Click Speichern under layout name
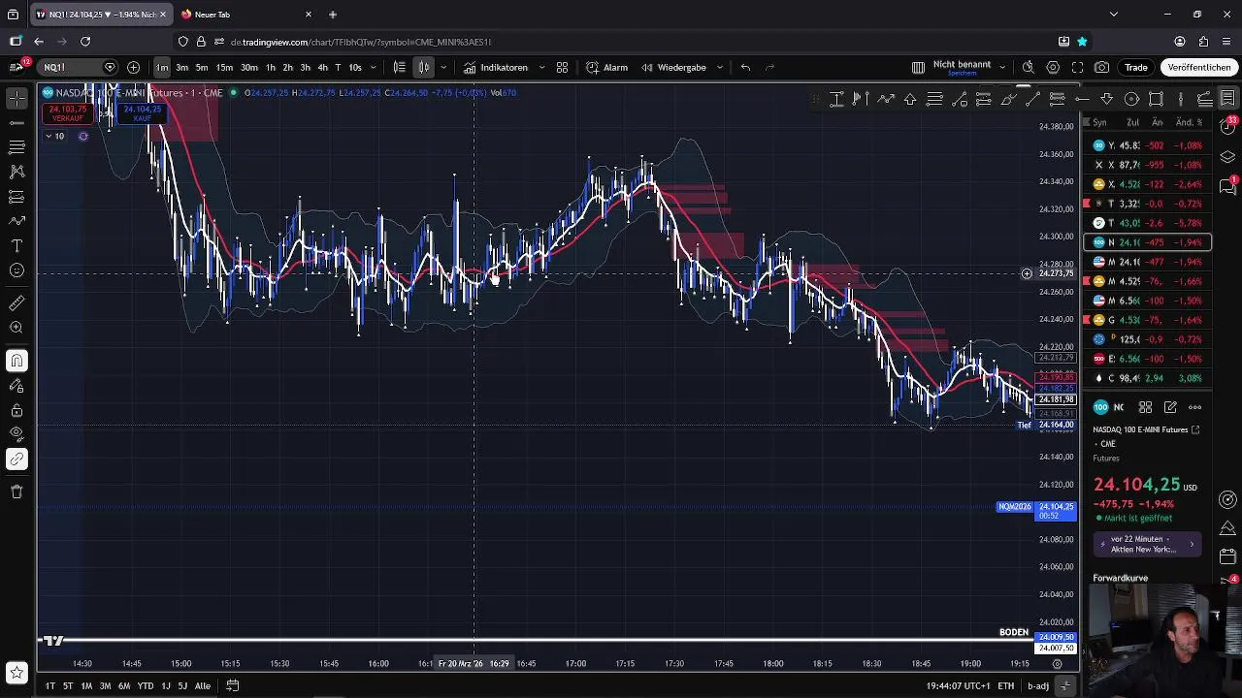 962,74
